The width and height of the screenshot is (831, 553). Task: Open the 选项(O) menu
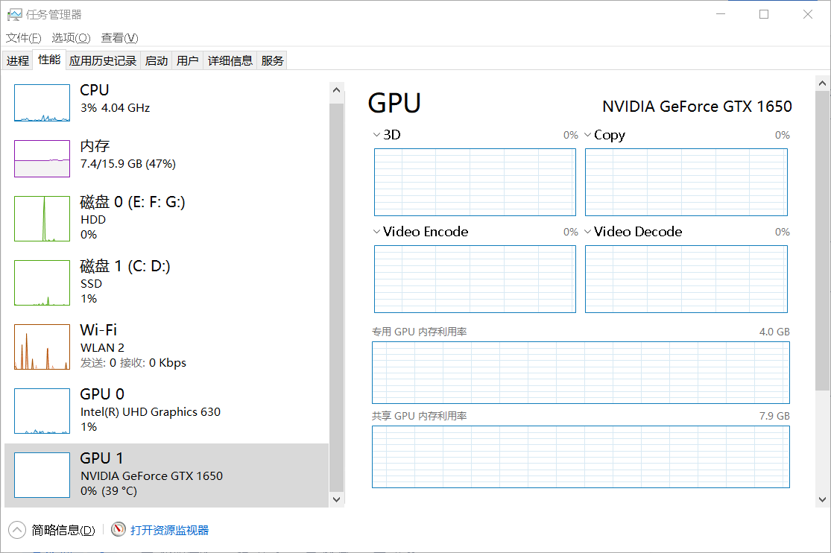point(71,38)
